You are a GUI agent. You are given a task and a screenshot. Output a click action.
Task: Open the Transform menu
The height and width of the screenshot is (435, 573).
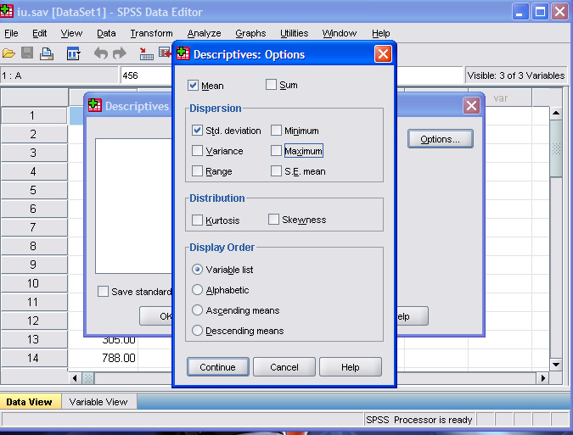(x=152, y=33)
